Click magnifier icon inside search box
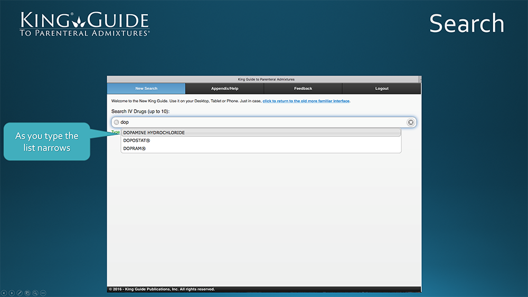Viewport: 528px width, 297px height. coord(116,122)
